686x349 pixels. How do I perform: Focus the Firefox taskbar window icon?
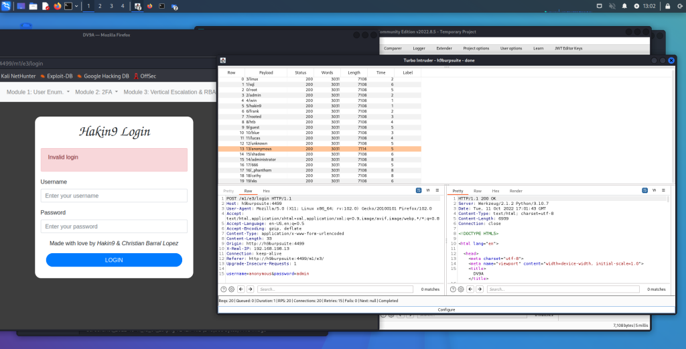point(149,6)
